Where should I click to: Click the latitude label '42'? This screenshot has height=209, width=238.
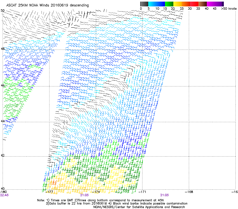tap(3, 155)
